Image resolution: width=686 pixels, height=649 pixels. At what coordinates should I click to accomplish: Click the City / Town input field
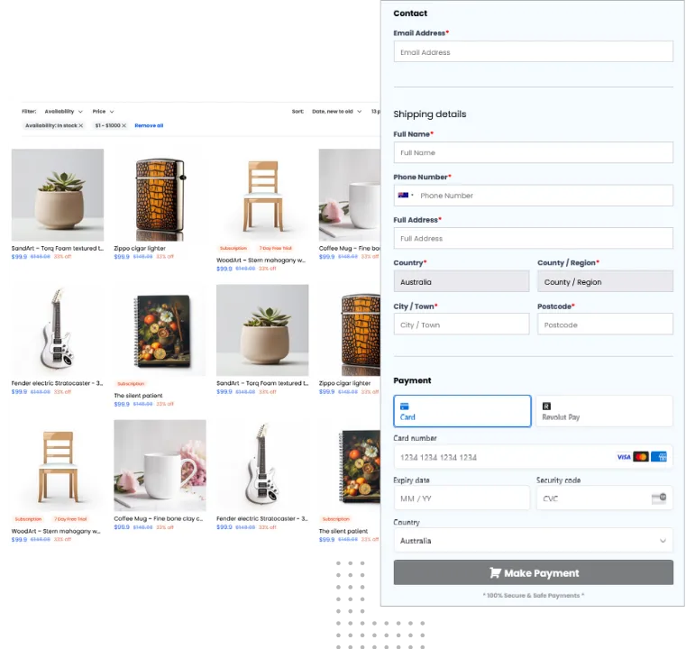click(x=462, y=324)
